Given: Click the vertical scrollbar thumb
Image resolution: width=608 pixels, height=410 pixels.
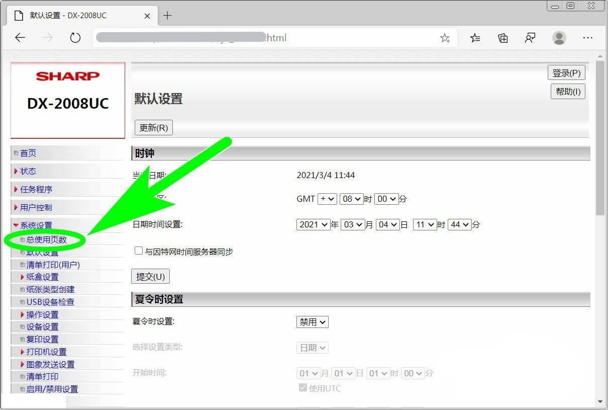Looking at the screenshot, I should click(x=600, y=138).
